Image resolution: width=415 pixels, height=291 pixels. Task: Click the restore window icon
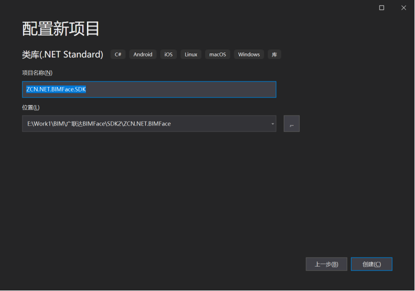pos(382,8)
